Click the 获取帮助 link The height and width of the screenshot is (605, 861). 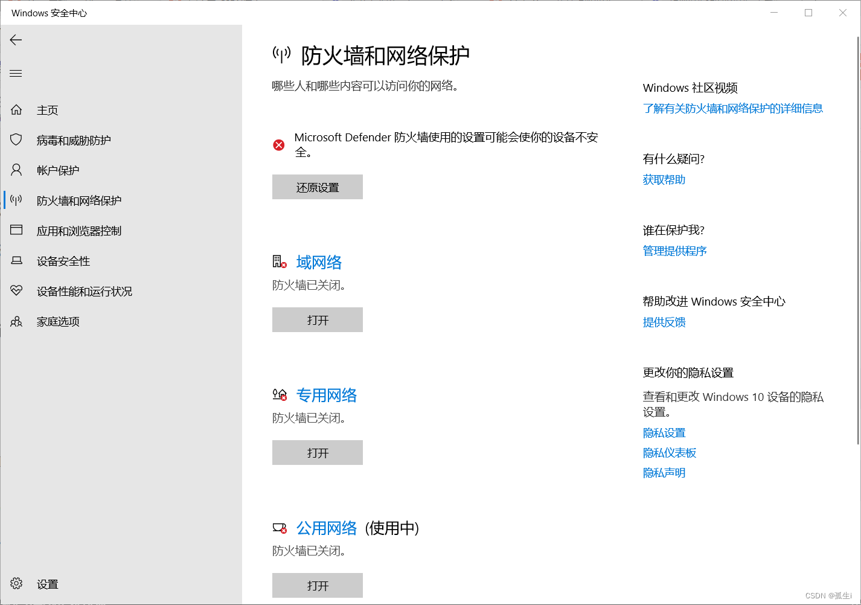pyautogui.click(x=664, y=179)
